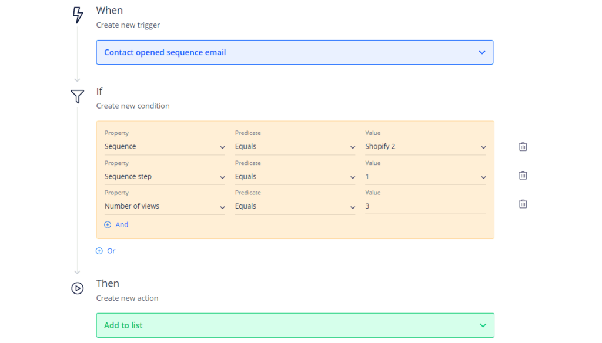Delete the Sequence step condition row
The image size is (602, 343).
523,176
